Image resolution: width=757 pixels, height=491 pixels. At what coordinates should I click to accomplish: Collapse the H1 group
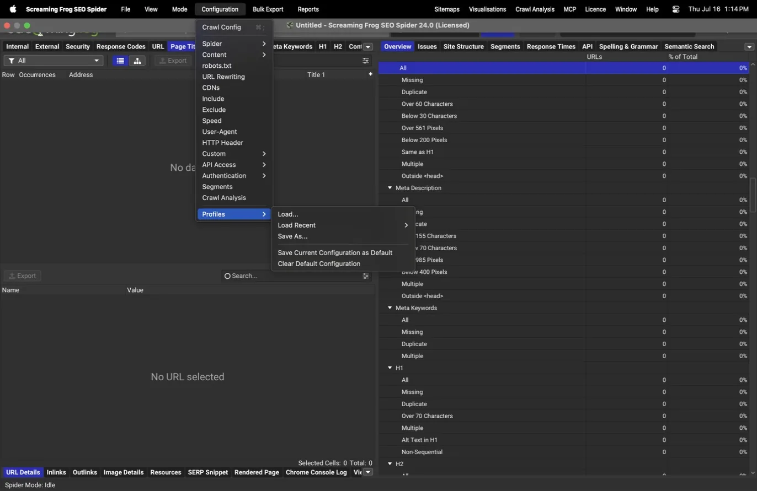(390, 368)
